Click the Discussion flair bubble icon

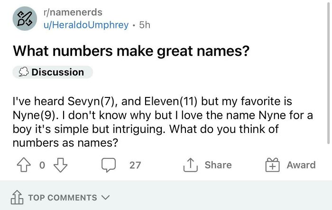coord(23,72)
